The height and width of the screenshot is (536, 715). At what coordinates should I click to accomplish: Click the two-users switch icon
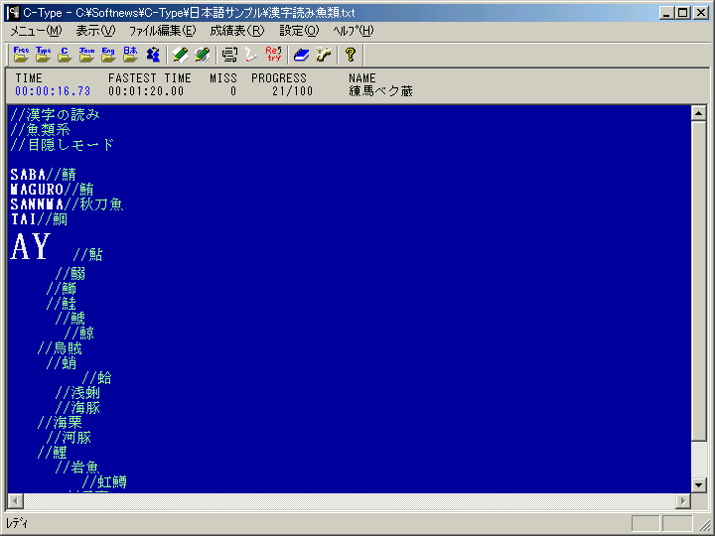click(153, 55)
